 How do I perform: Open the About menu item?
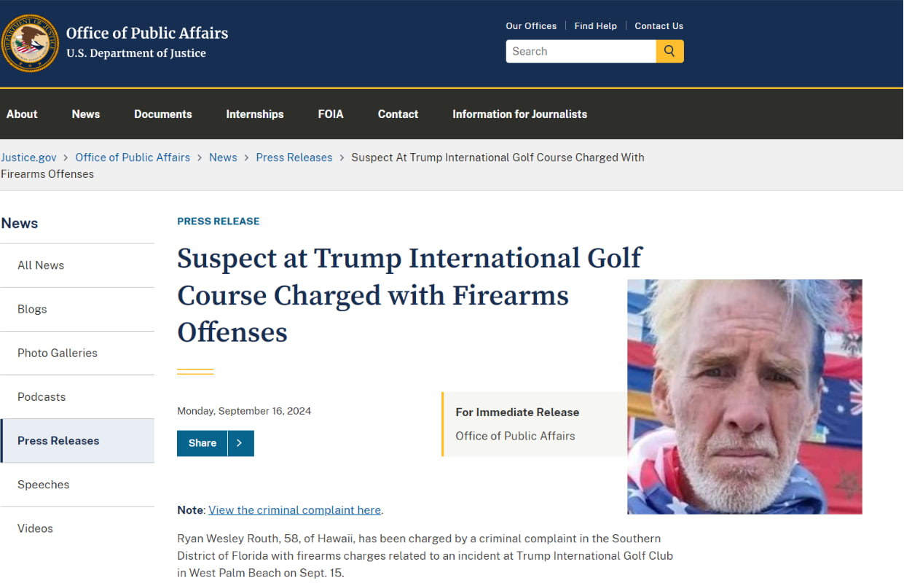(22, 114)
